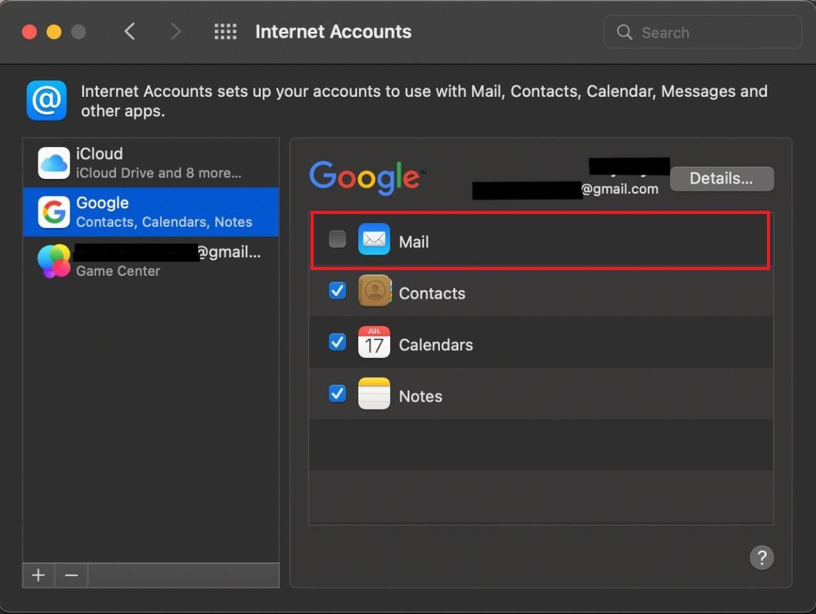Uncheck the Contacts checkbox
Screen dimensions: 816x614
point(337,290)
